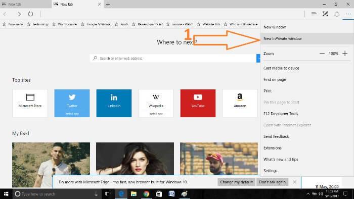Select New InPrivate window
354x199 pixels.
pos(307,38)
